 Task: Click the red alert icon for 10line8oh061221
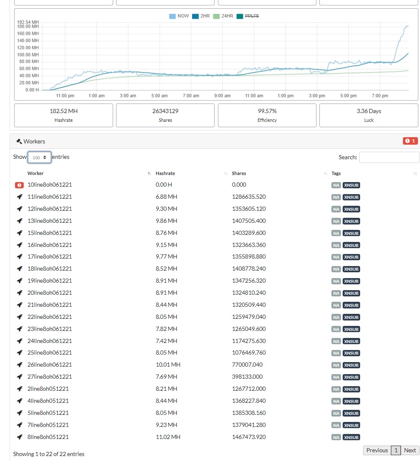(x=19, y=185)
